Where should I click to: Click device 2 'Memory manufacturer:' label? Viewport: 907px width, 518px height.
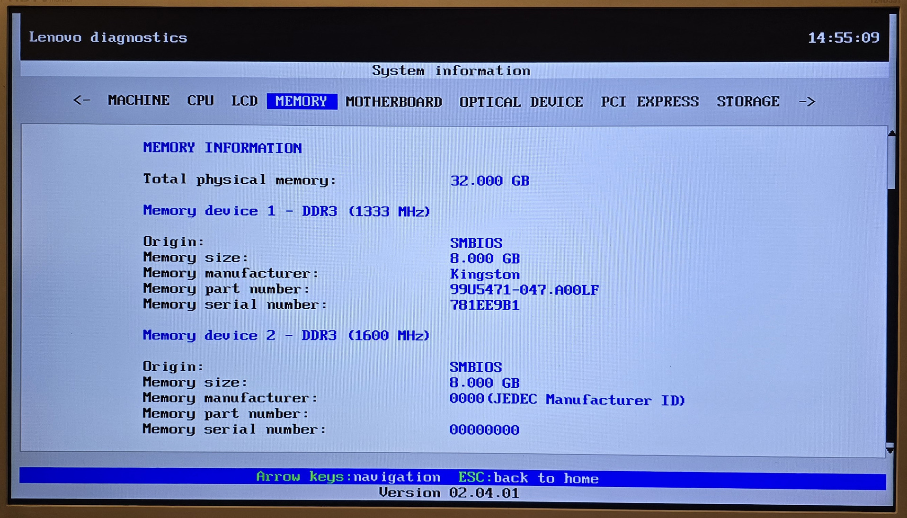[230, 398]
